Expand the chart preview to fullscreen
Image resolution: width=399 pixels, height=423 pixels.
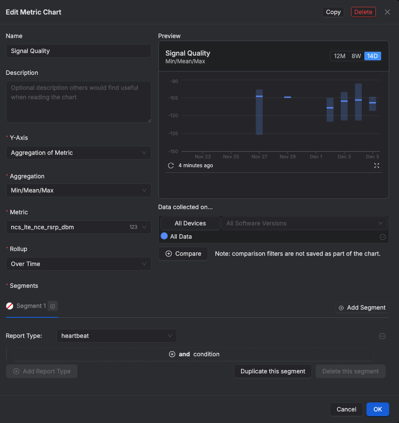coord(377,166)
